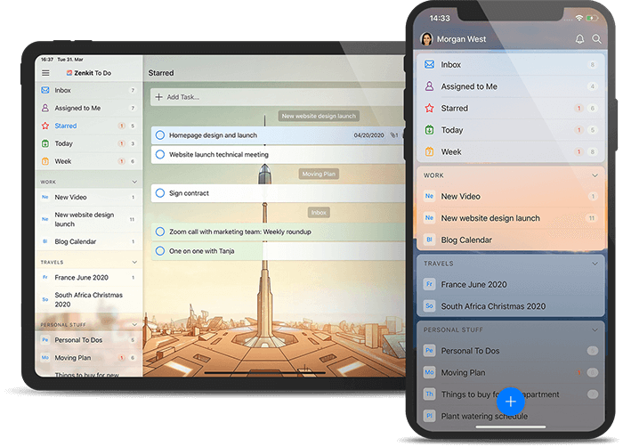Complete the One on one with Tanja task

[x=160, y=251]
